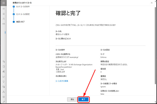The width and height of the screenshot is (157, 104).
Task: Open the Settings gear icon
Action: 4,97
